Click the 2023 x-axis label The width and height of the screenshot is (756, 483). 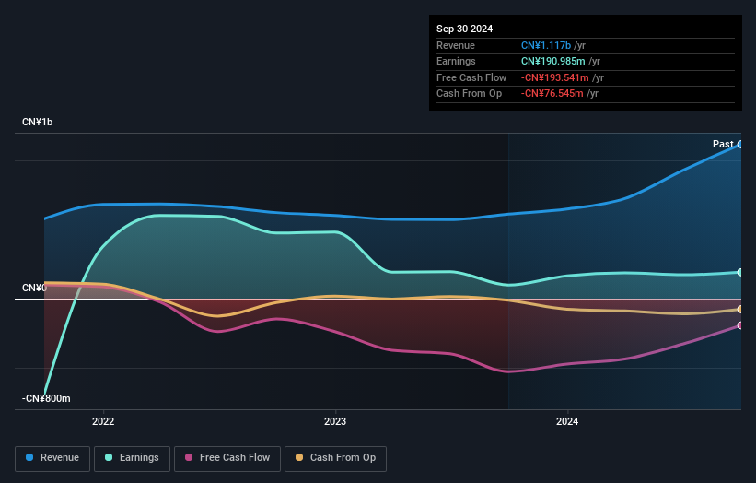coord(335,421)
